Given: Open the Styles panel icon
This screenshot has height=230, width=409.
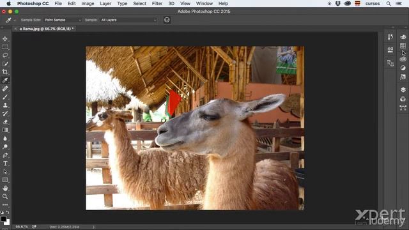Looking at the screenshot, I should click(403, 77).
